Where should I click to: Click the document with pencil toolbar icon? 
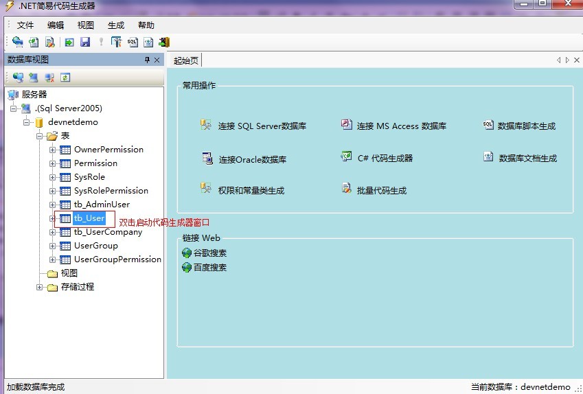(49, 42)
